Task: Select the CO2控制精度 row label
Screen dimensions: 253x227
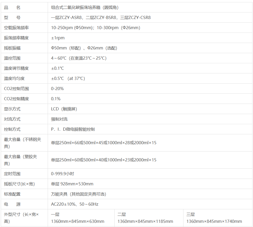Action: pos(16,99)
